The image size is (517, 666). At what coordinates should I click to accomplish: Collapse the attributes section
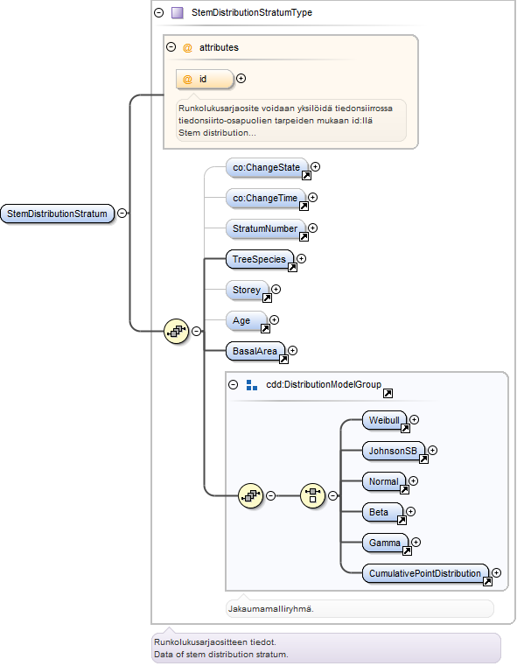pyautogui.click(x=171, y=46)
